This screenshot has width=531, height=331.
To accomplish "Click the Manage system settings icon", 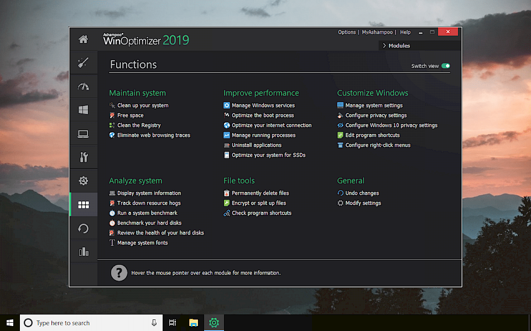I will coord(340,105).
